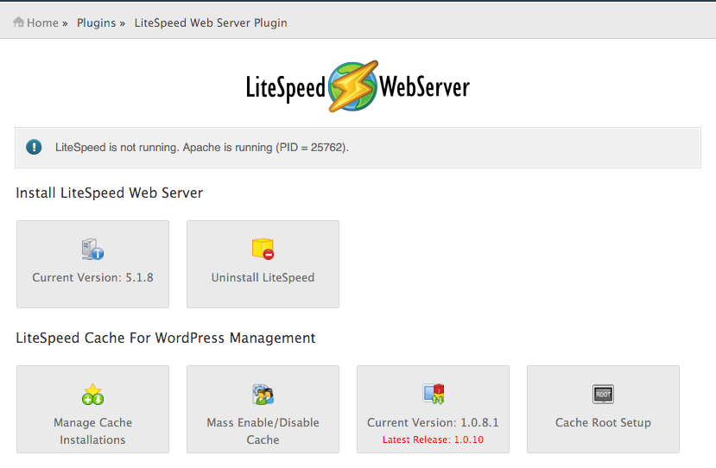Click the red Latest Release: 1.0.10 text

click(433, 440)
